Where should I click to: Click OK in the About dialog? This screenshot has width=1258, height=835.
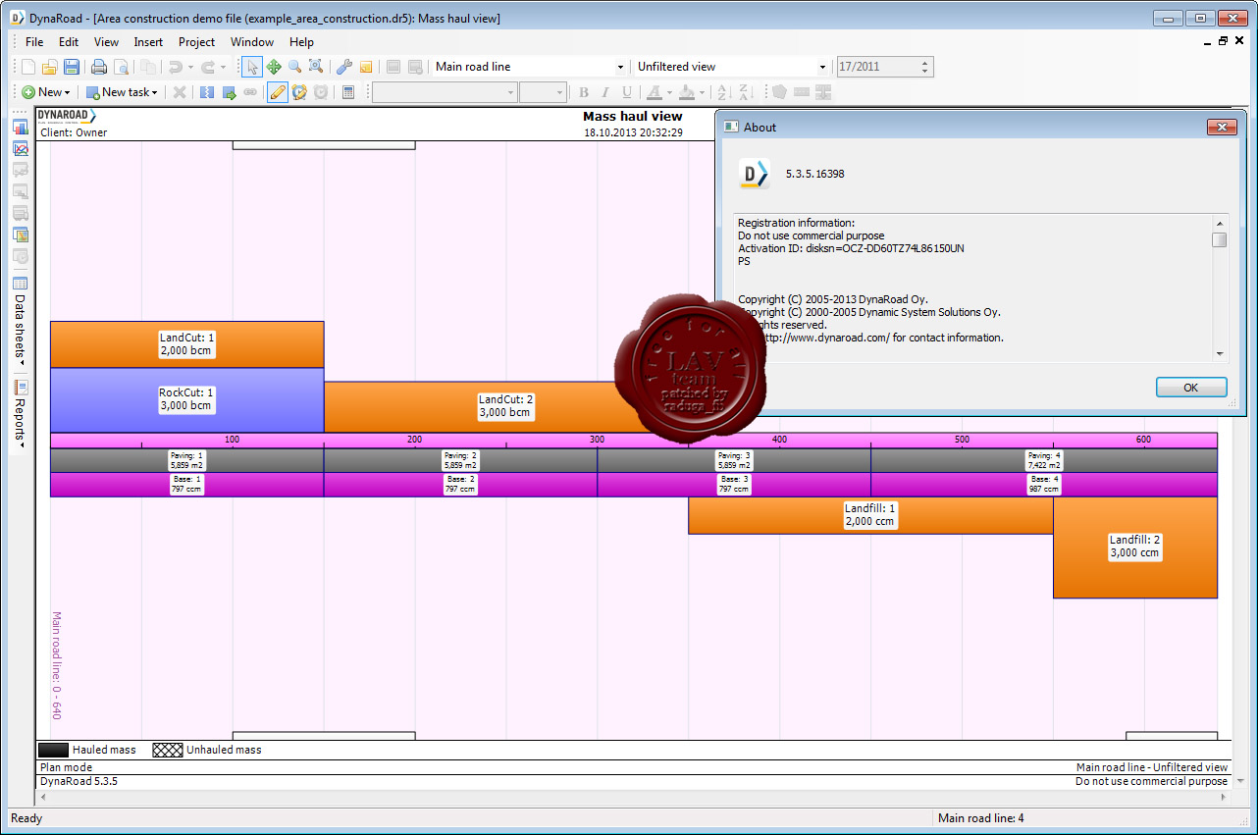click(x=1190, y=388)
